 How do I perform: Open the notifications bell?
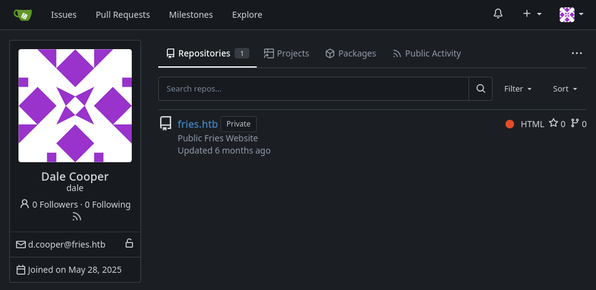(498, 14)
